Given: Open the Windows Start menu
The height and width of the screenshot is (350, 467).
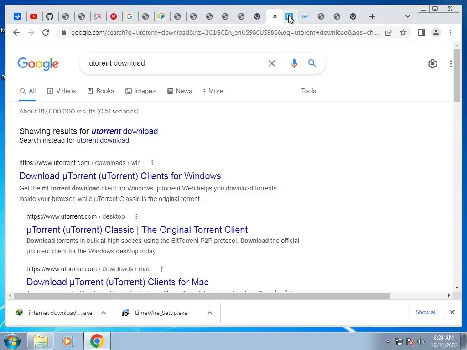Looking at the screenshot, I should tap(12, 341).
